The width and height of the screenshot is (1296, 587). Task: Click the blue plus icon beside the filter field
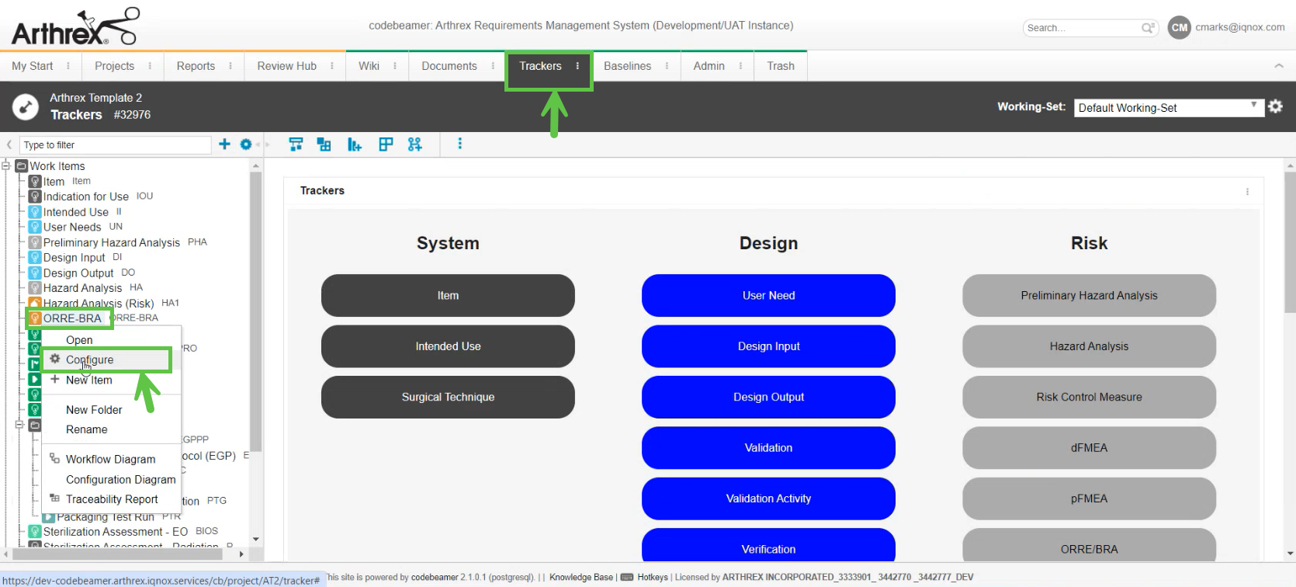[x=224, y=144]
